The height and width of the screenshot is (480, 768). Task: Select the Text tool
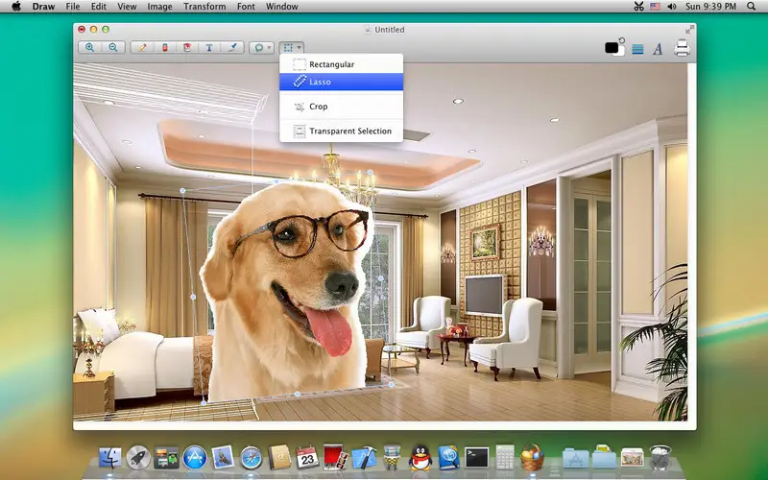tap(209, 47)
